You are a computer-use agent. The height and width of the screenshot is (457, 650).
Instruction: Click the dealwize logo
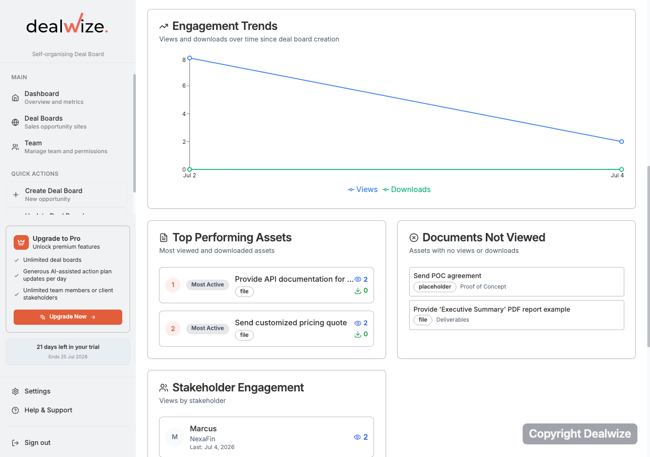pyautogui.click(x=68, y=25)
